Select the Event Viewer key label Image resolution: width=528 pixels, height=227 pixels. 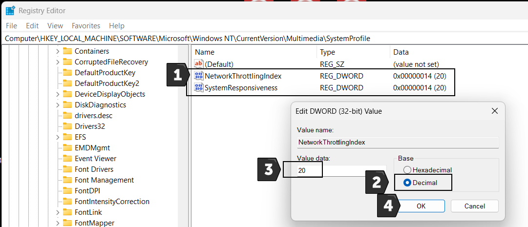click(x=95, y=159)
